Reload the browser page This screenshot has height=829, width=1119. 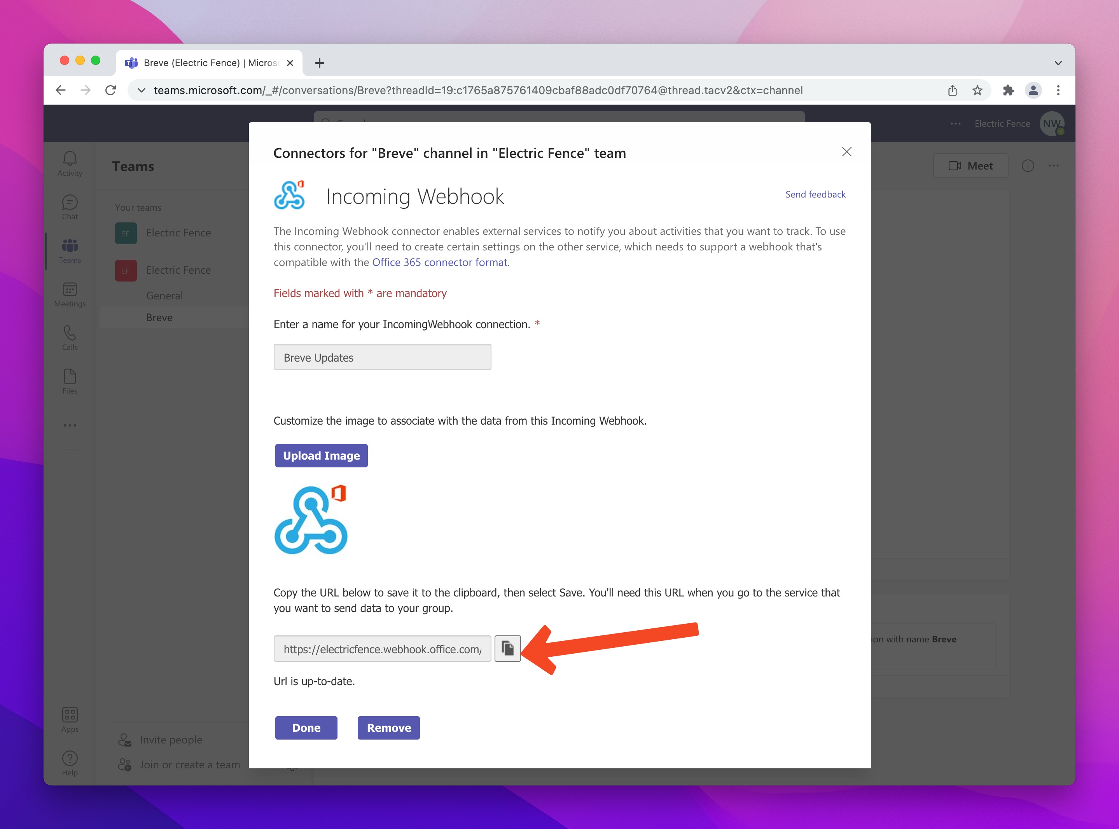[111, 90]
